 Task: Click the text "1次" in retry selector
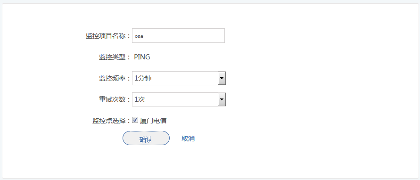click(140, 99)
